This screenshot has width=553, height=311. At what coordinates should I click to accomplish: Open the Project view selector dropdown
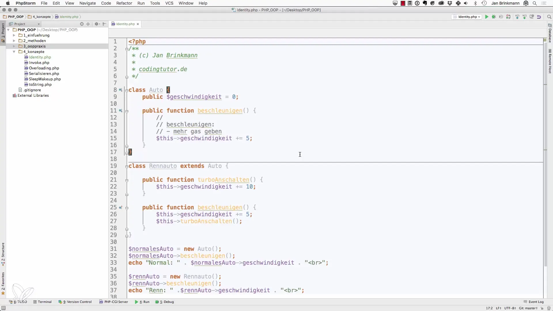click(x=24, y=24)
